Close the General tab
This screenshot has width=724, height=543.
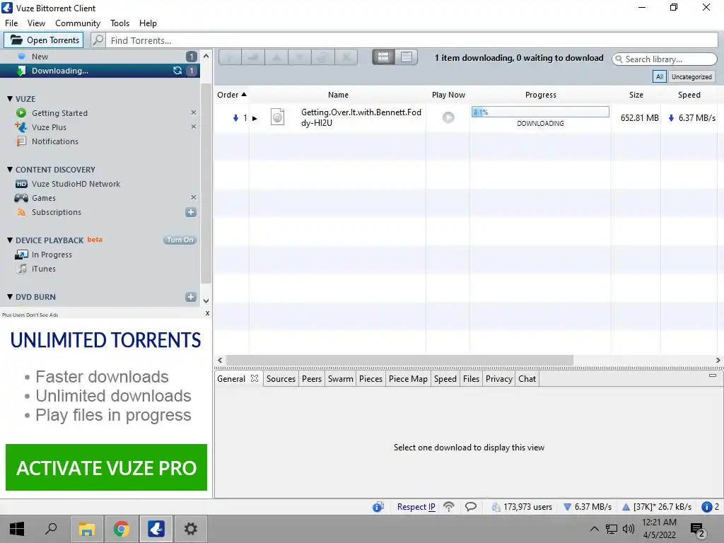click(255, 378)
